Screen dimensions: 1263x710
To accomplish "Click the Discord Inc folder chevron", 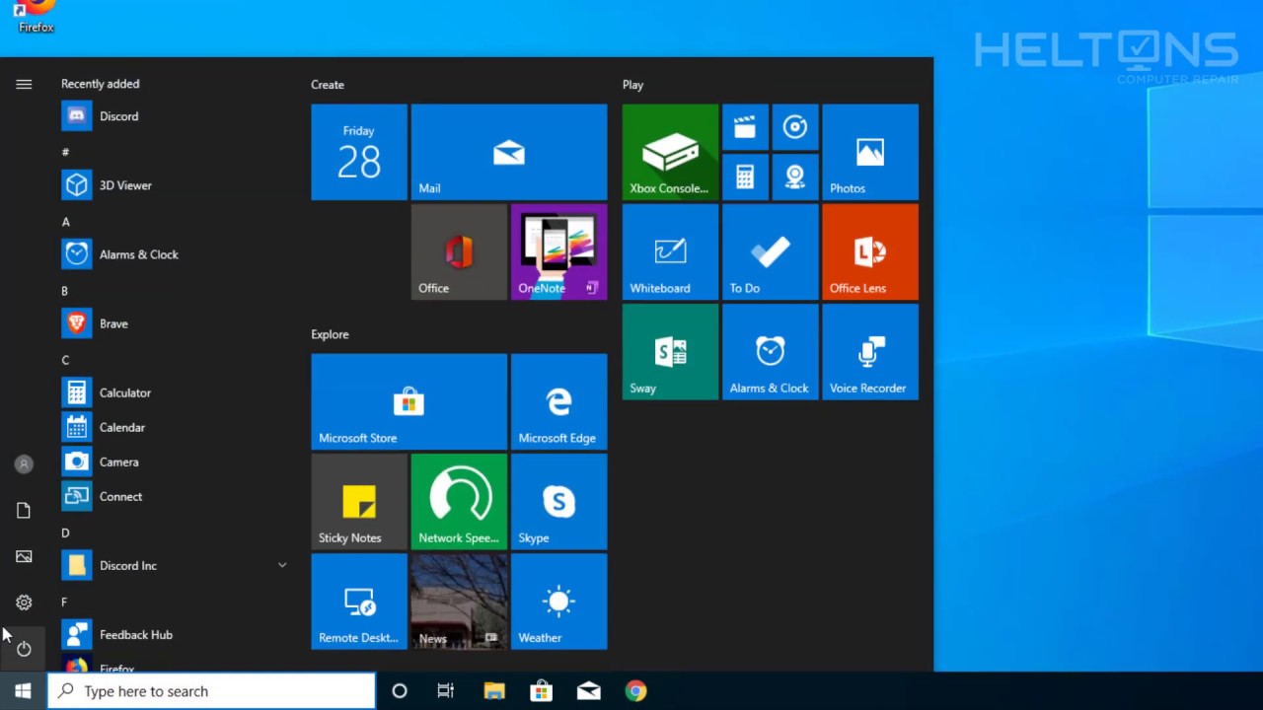I will point(282,565).
